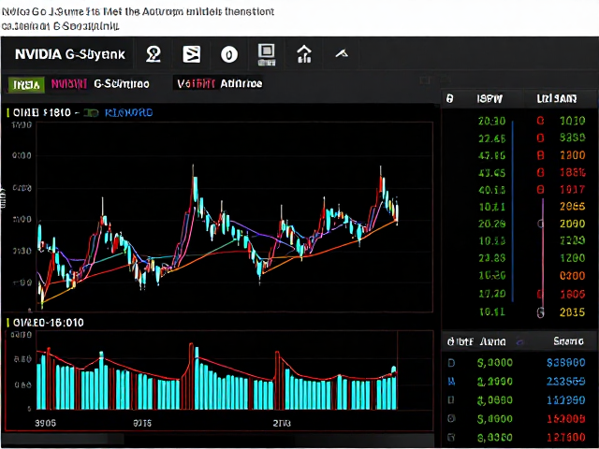Click the orange value 0300 in right column

point(572,276)
